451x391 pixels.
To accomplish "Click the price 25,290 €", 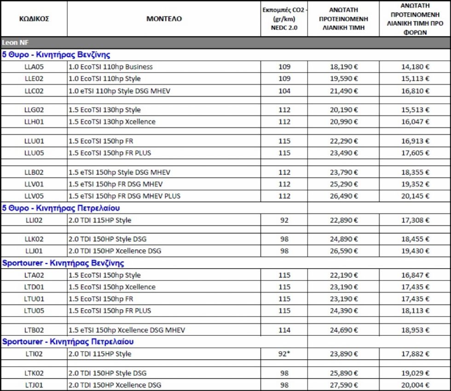I will tap(344, 184).
